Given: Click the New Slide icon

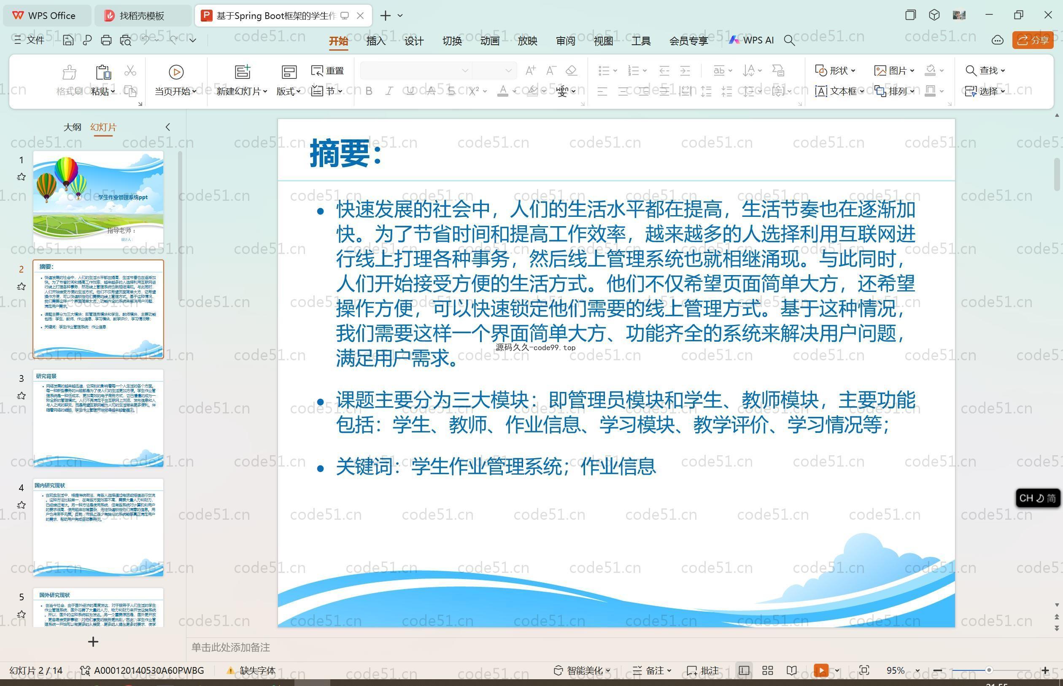Looking at the screenshot, I should (x=242, y=72).
